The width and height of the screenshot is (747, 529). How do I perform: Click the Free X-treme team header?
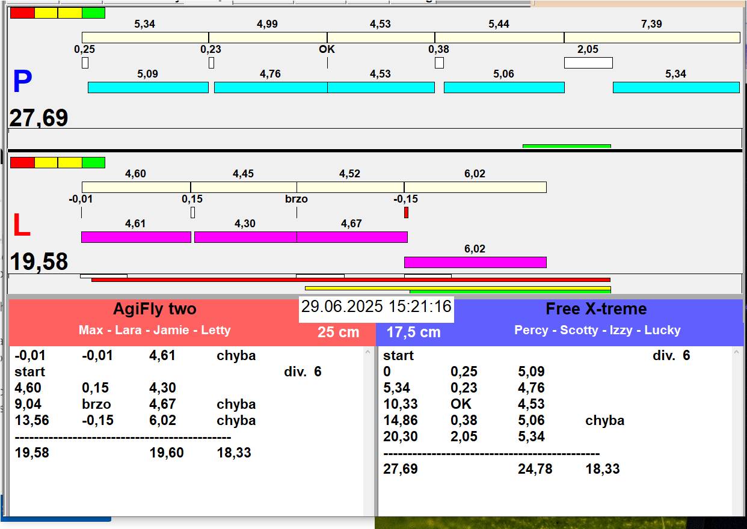595,309
